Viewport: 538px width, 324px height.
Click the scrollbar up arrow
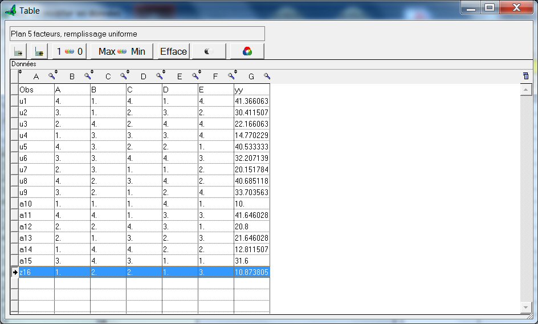point(526,90)
